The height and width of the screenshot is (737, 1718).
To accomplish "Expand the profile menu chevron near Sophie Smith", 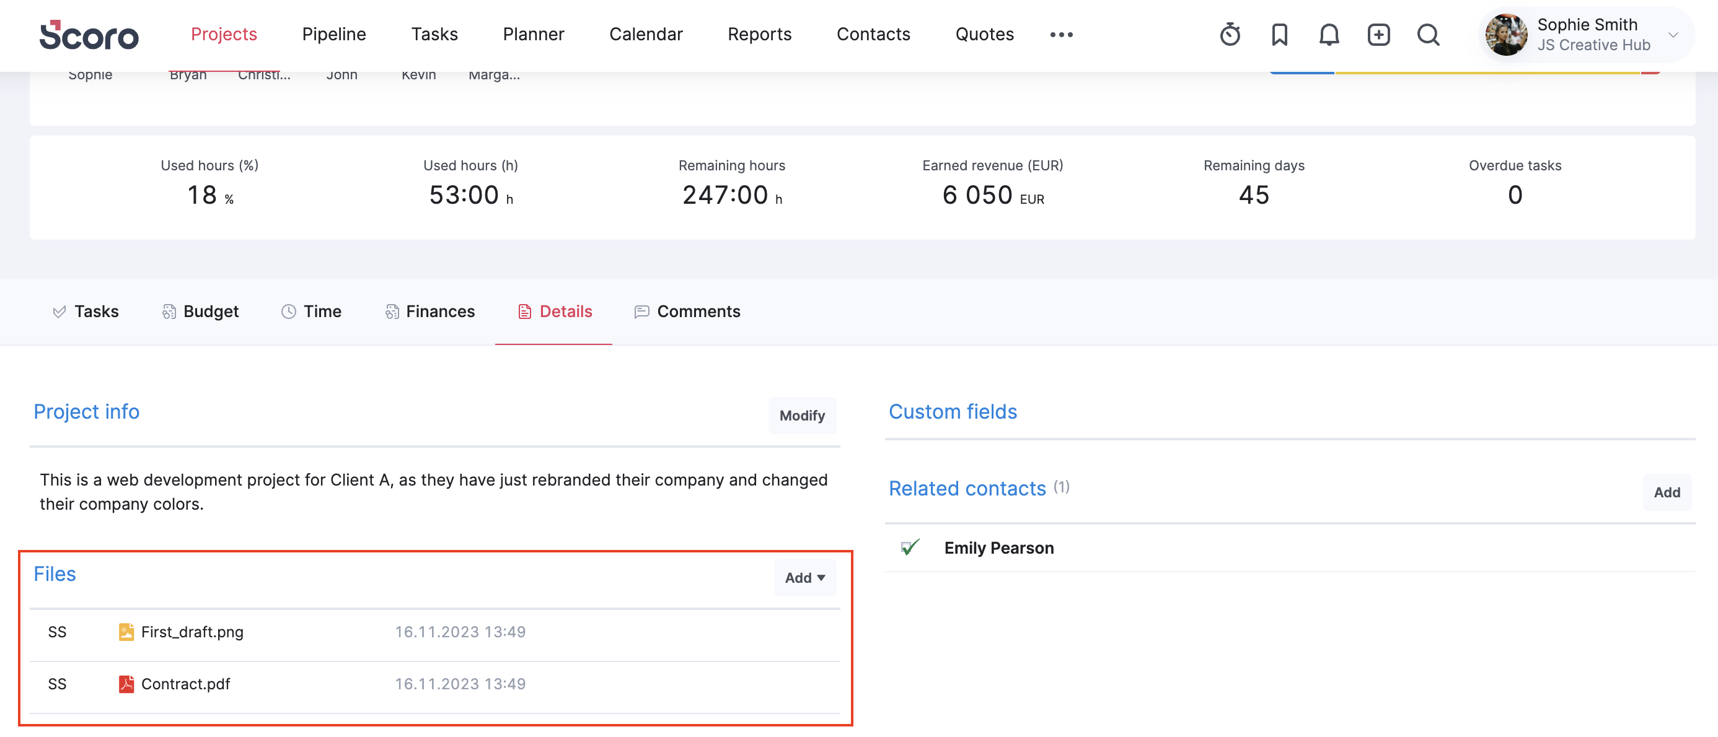I will tap(1674, 35).
